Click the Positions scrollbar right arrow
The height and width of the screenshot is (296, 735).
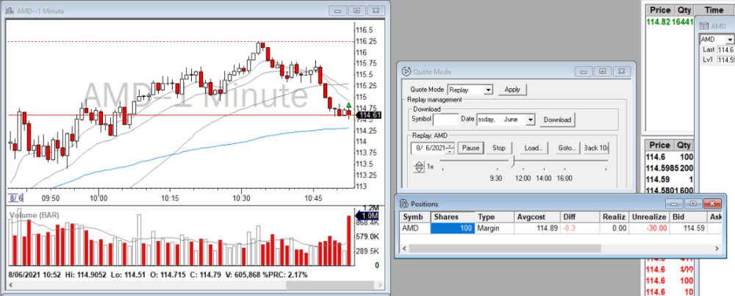coord(716,248)
